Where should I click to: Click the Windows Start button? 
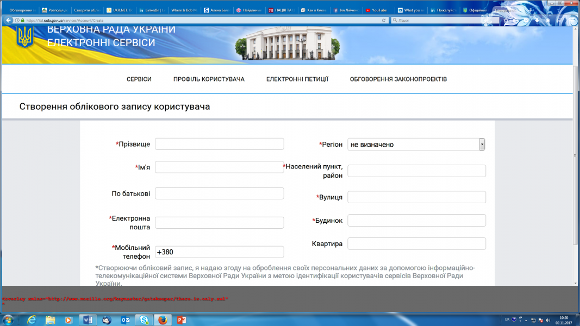coord(8,319)
